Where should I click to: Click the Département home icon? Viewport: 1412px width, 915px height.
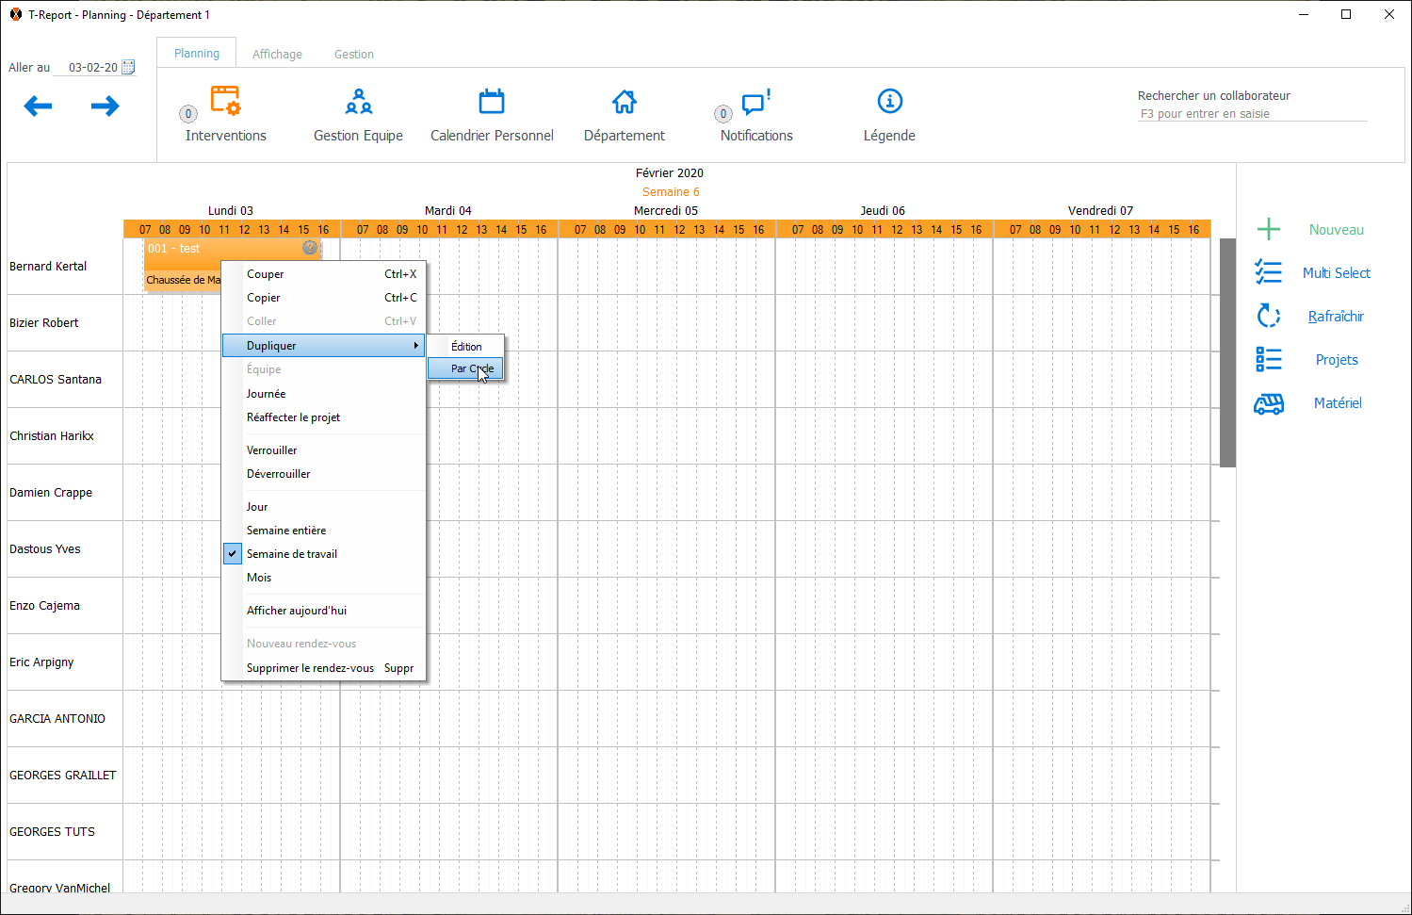[624, 101]
